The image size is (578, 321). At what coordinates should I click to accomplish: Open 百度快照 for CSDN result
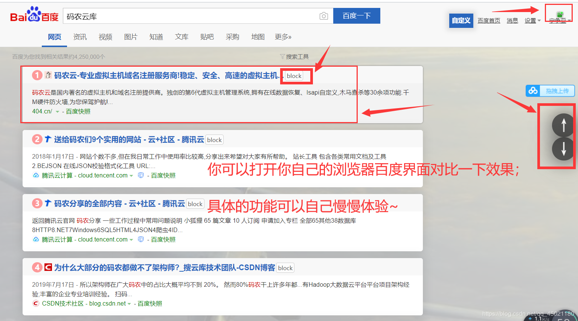click(150, 304)
